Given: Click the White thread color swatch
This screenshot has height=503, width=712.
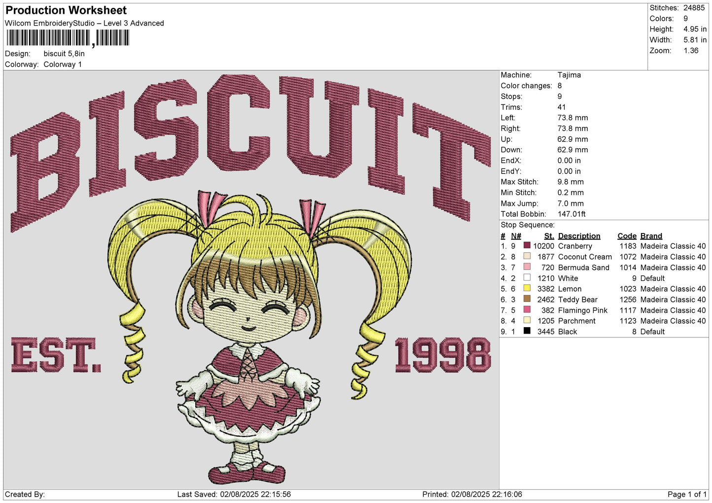Looking at the screenshot, I should (x=527, y=277).
